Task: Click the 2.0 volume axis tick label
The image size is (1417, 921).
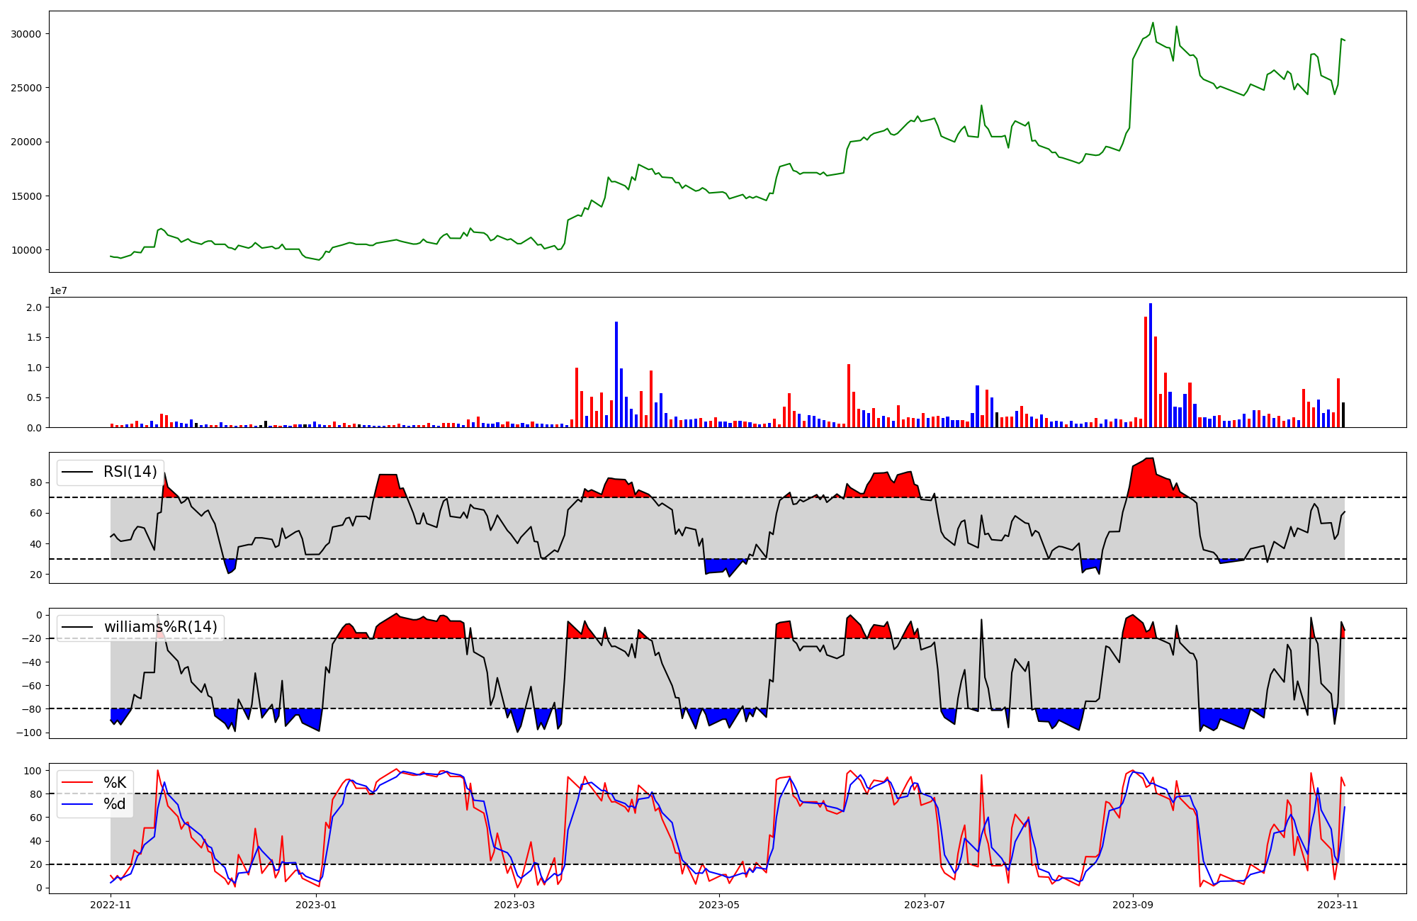Action: click(34, 307)
